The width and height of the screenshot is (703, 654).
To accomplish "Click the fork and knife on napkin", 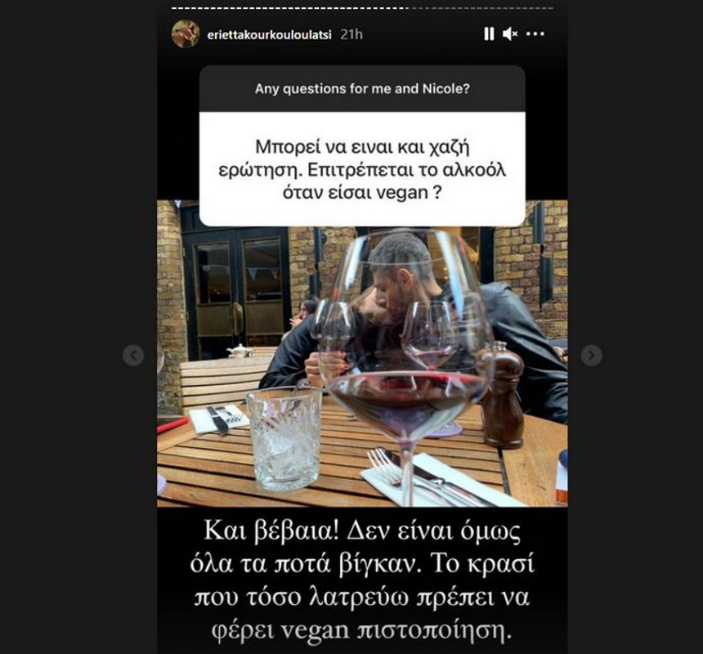I will [432, 478].
